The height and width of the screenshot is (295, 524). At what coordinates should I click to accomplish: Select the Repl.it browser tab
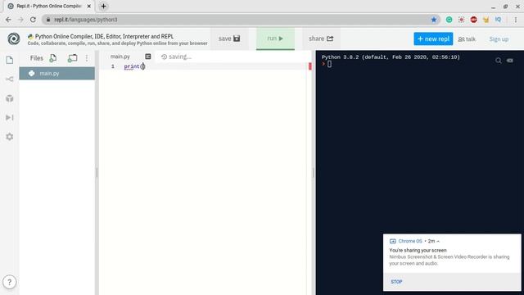coord(49,6)
